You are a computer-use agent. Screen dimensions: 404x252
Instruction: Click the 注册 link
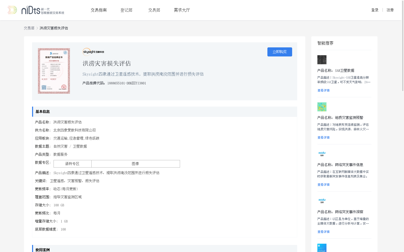tap(390, 10)
